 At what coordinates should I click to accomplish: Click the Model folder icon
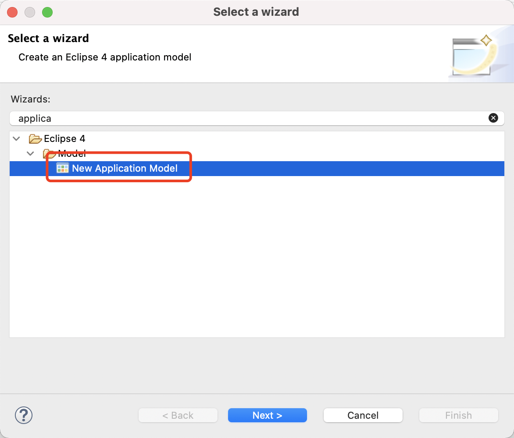(x=49, y=153)
